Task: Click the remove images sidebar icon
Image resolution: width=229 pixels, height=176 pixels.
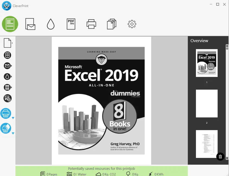Action: [x=7, y=98]
